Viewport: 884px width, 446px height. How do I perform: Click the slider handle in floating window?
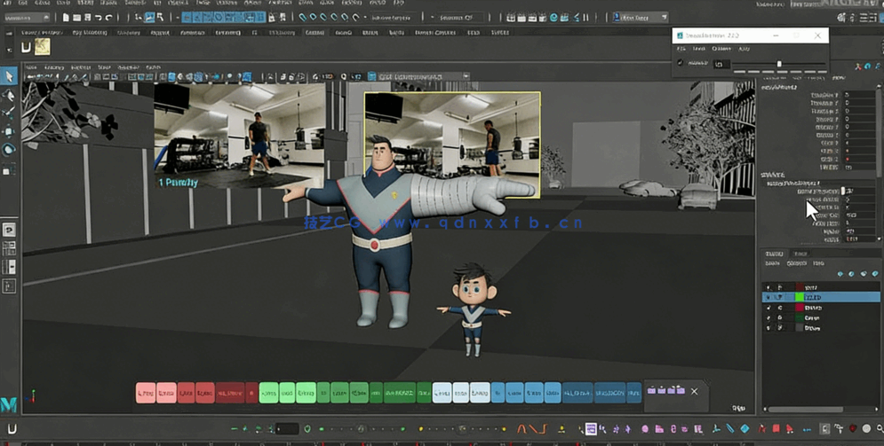pos(779,64)
